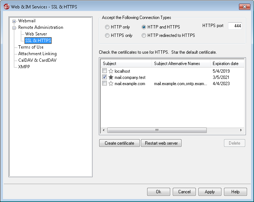
Task: Star the mail.example.com certificate
Action: 111,84
